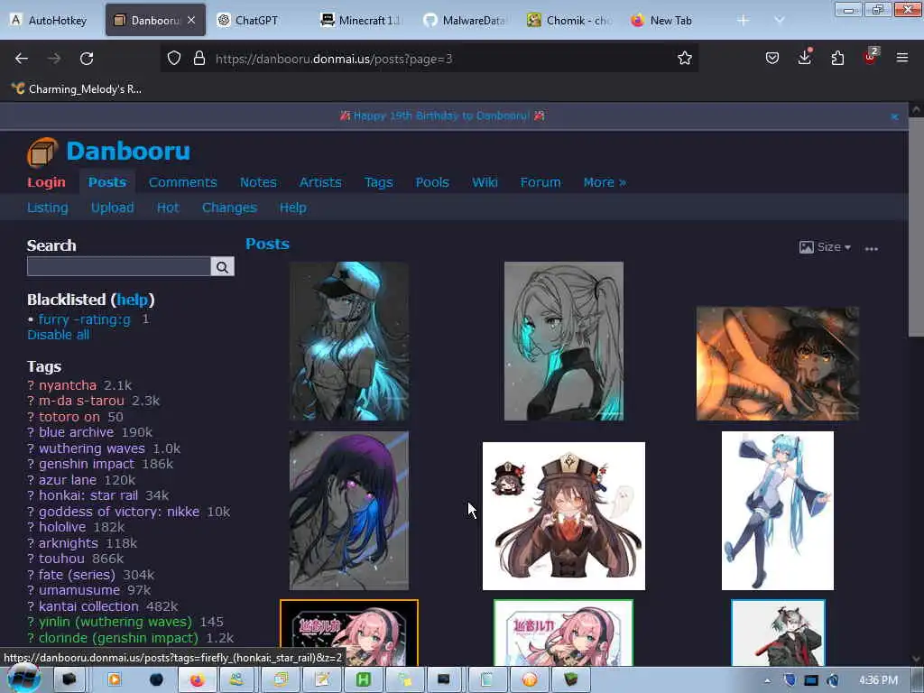Screen dimensions: 924x693
Task: Switch to the Minecraft tab
Action: pyautogui.click(x=360, y=21)
